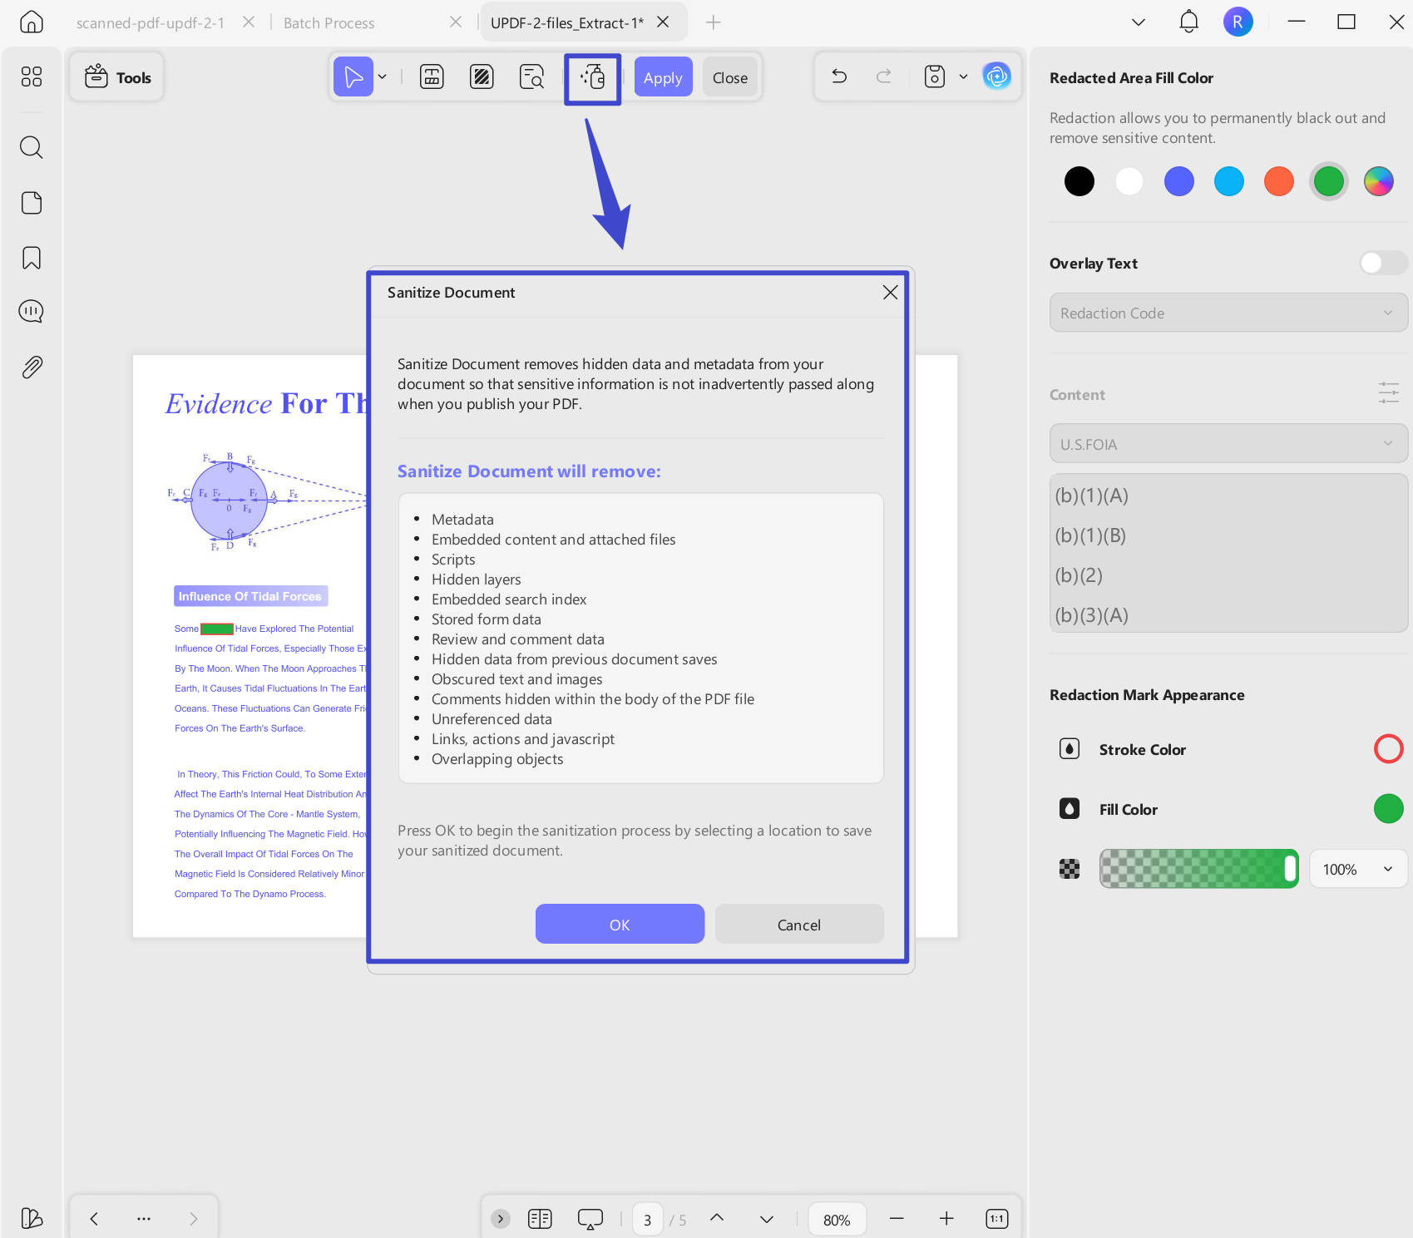Viewport: 1413px width, 1238px height.
Task: Close the Sanitize Document dialog with X
Action: [x=890, y=292]
